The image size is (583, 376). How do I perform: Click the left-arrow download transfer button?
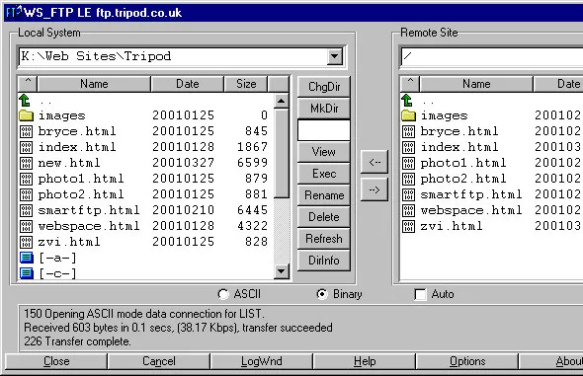pyautogui.click(x=375, y=162)
